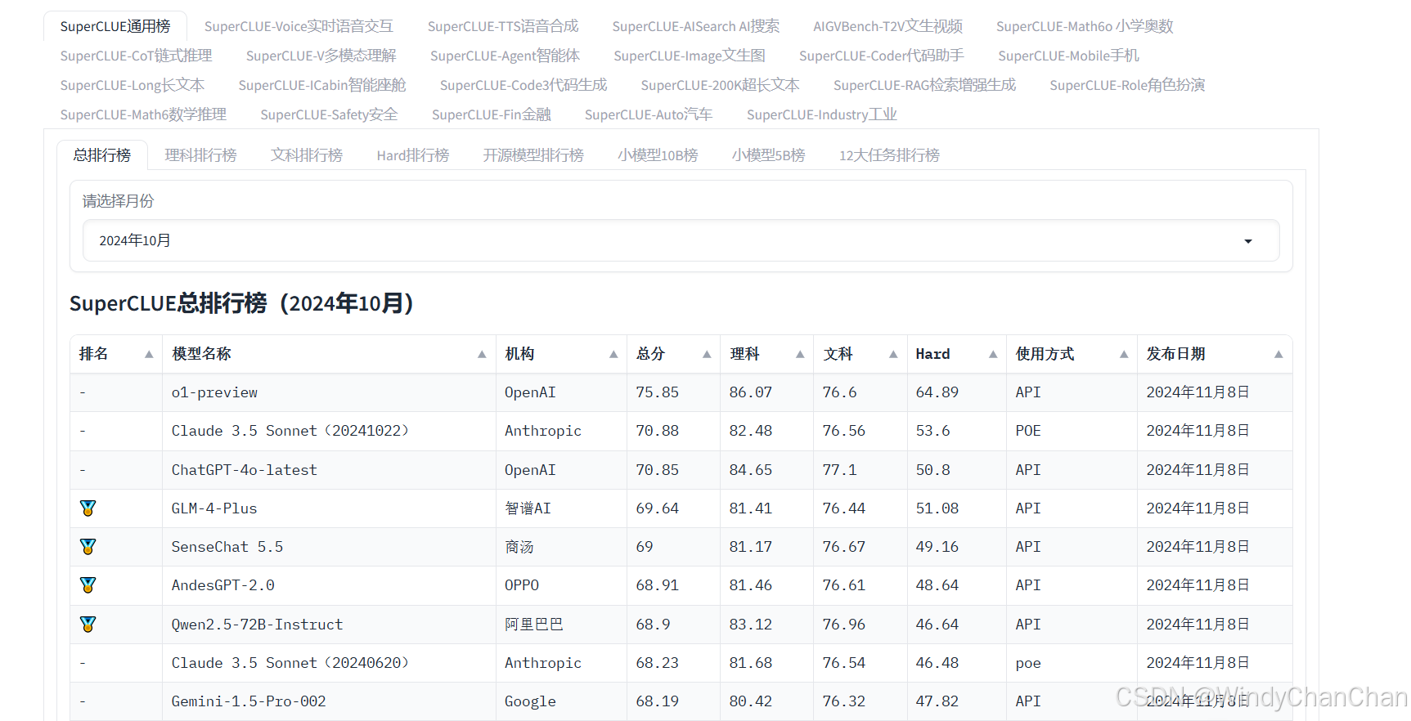Image resolution: width=1411 pixels, height=721 pixels.
Task: Select the SuperCLUE-Agent智能体 tab
Action: (x=505, y=56)
